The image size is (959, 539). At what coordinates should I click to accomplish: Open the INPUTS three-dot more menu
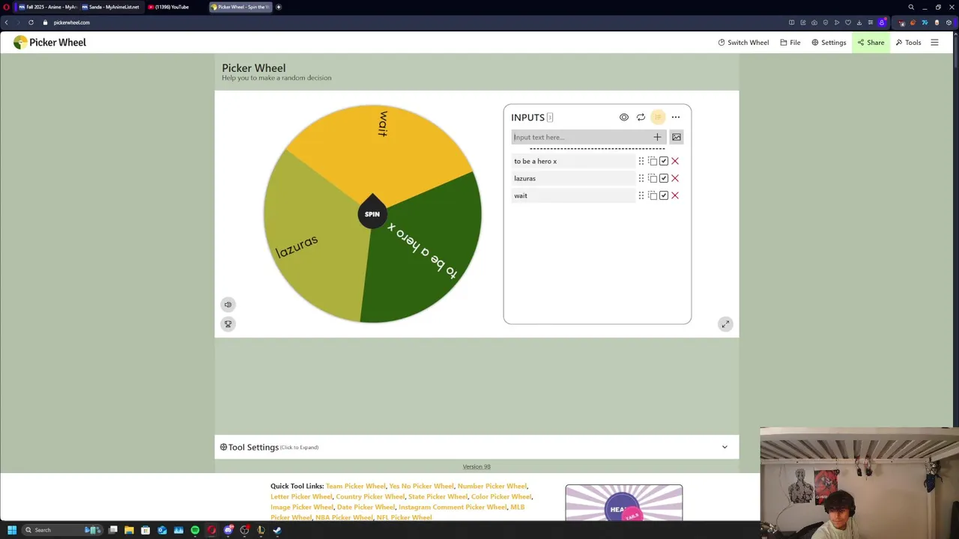click(x=676, y=118)
